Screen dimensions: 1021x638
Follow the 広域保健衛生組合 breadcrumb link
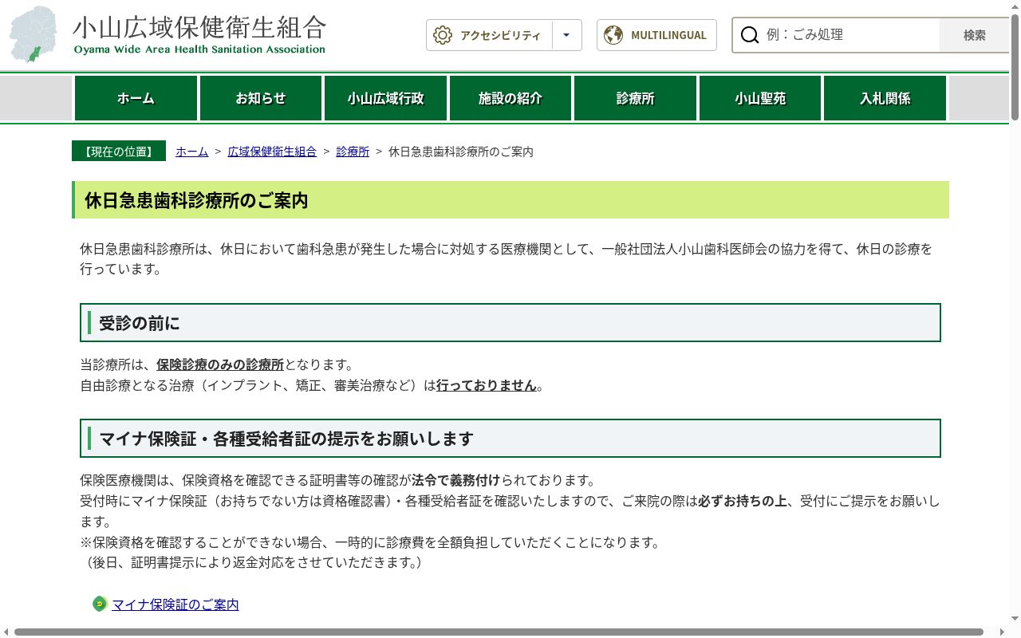(272, 152)
